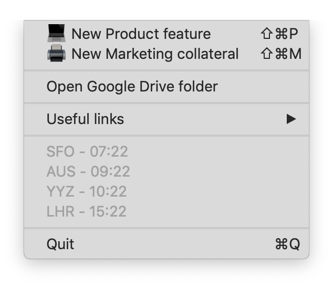Click the Shift symbol in the Product shortcut
Image resolution: width=333 pixels, height=287 pixels.
click(267, 34)
